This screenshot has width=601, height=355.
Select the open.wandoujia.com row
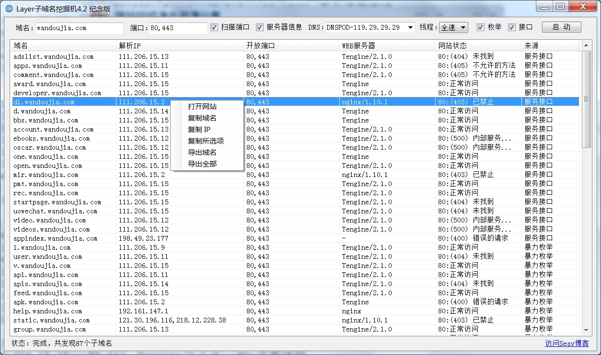[295, 166]
